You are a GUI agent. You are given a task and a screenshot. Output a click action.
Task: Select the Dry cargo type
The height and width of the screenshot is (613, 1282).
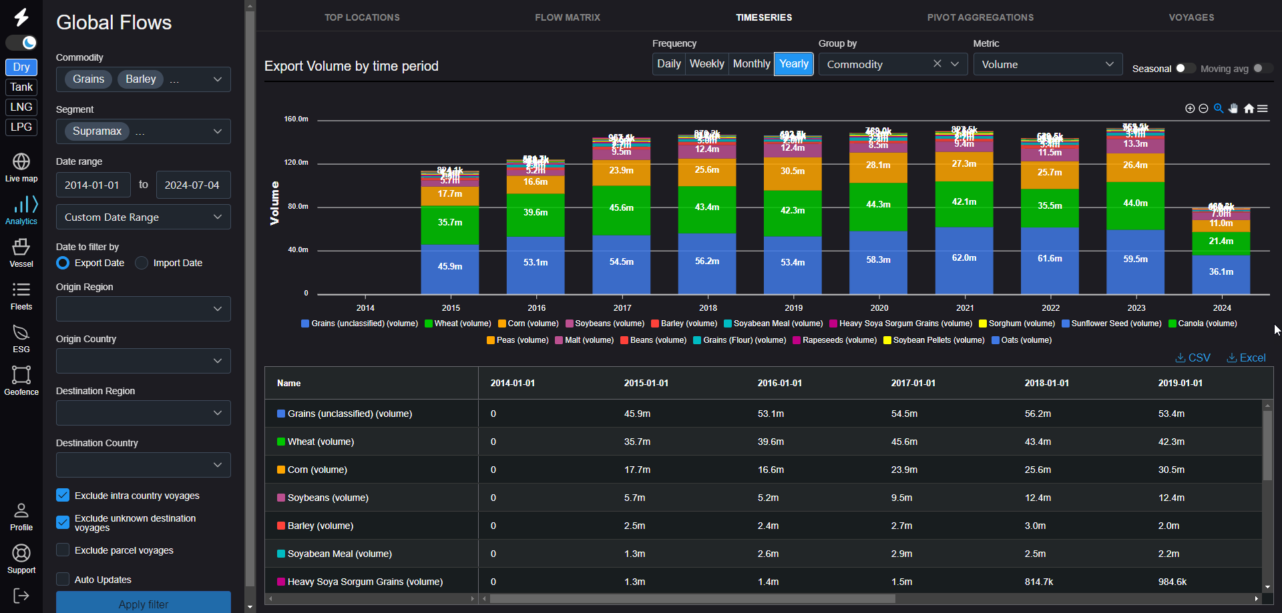21,67
